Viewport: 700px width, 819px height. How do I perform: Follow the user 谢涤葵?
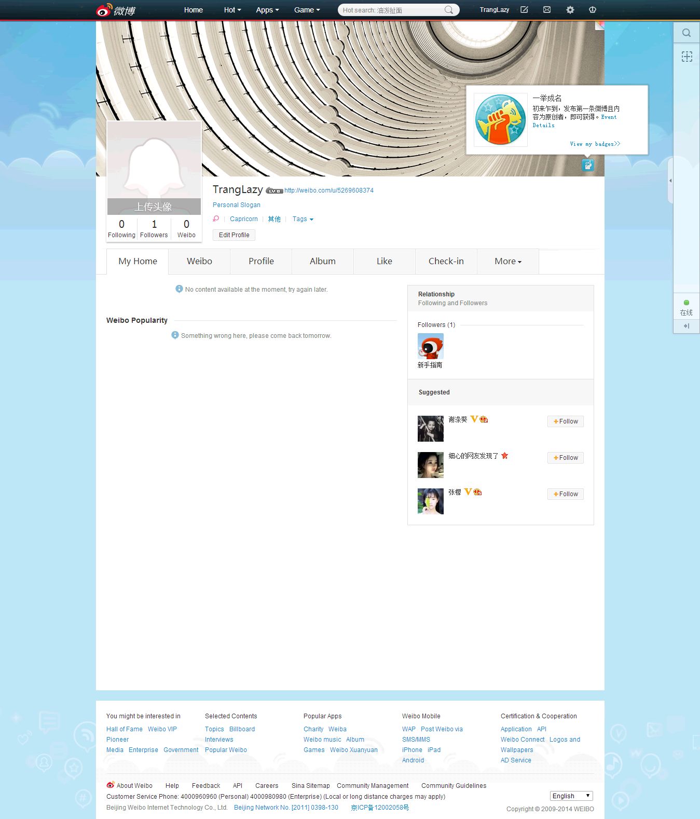pyautogui.click(x=566, y=421)
